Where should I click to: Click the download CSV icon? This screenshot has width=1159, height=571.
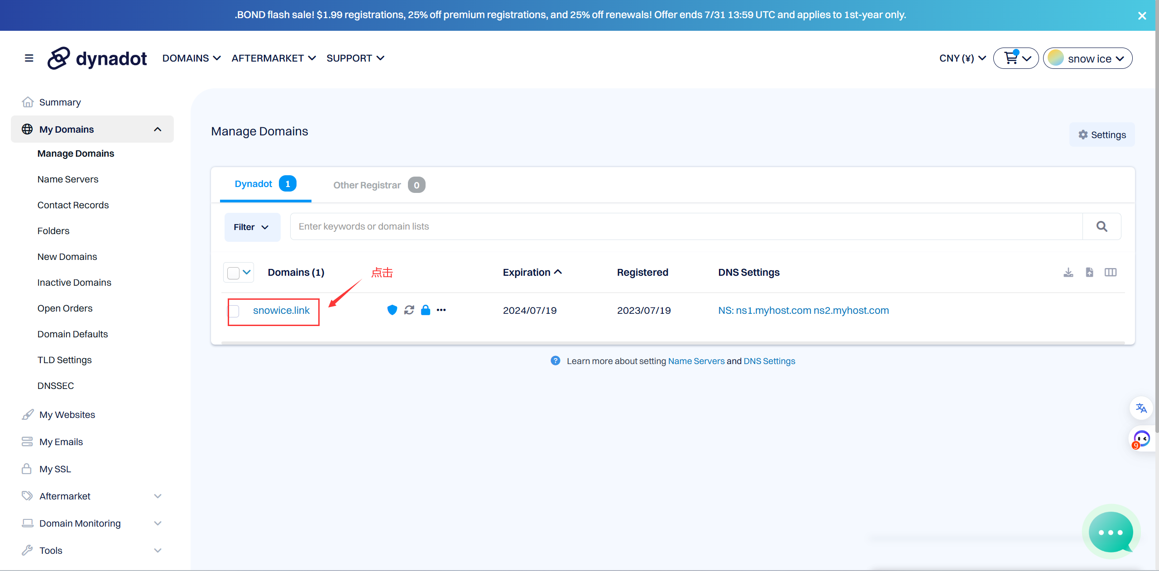point(1068,272)
